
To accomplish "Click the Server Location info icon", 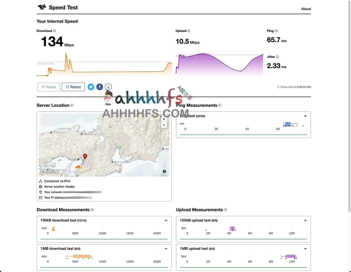I will (72, 105).
